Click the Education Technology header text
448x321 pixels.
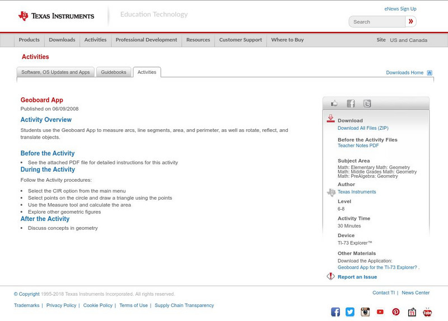coord(154,15)
